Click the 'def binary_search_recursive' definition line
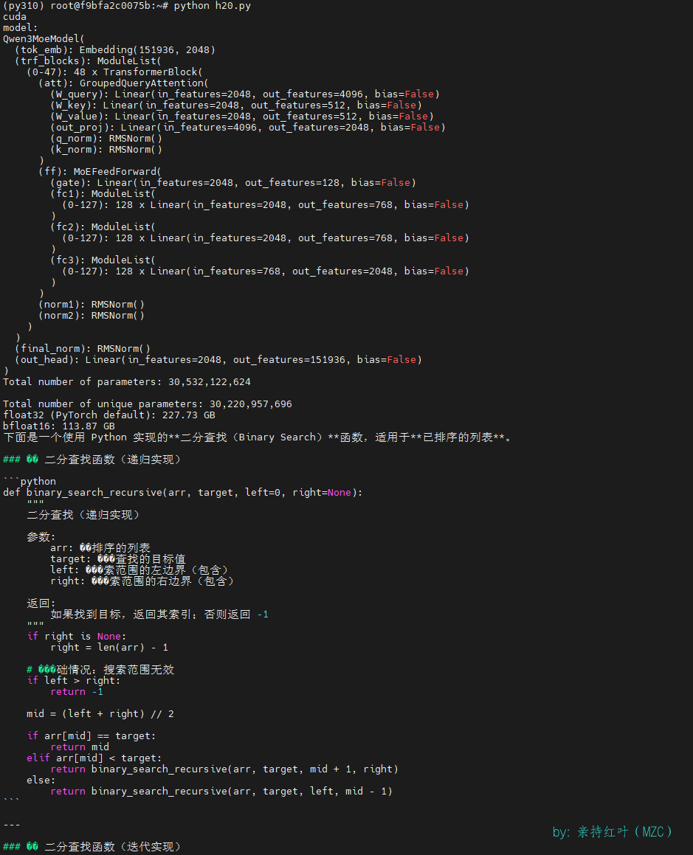The height and width of the screenshot is (855, 693). pos(183,493)
